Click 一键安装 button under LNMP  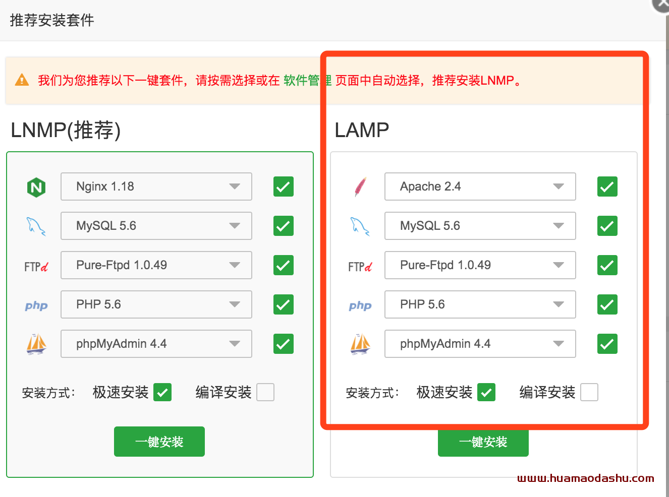(x=159, y=442)
